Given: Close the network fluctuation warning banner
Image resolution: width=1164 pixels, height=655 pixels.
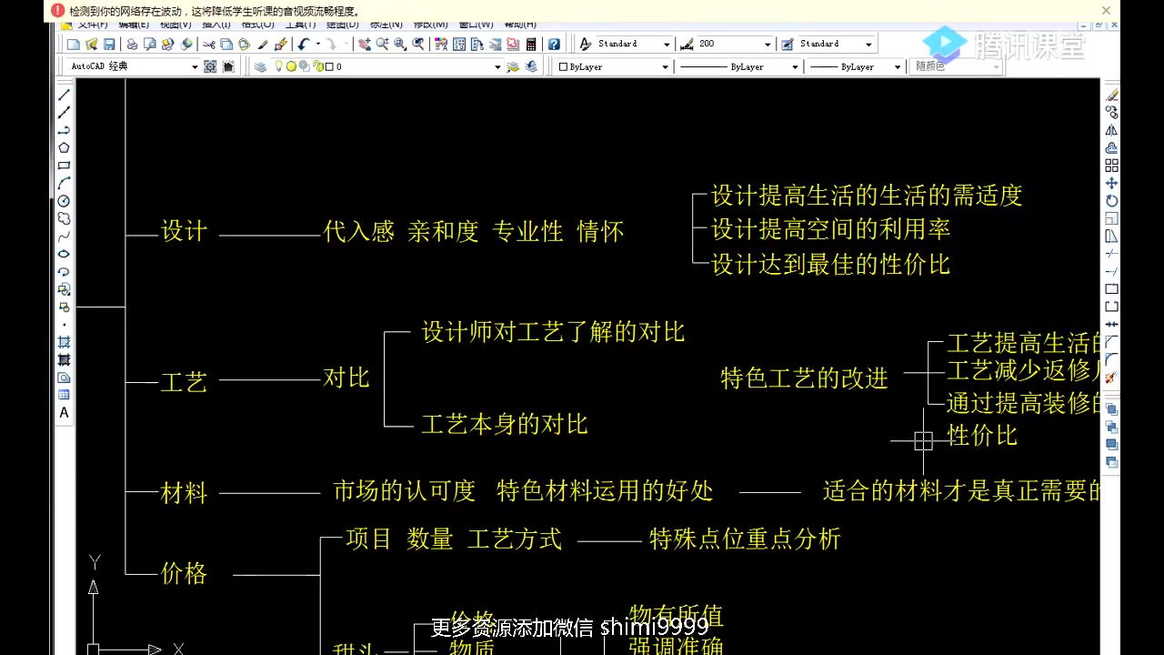Looking at the screenshot, I should click(1107, 11).
